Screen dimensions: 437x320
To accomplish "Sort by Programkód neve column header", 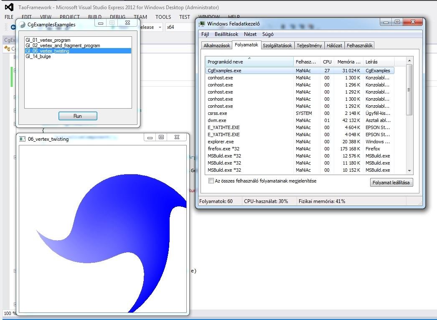I will tap(249, 61).
